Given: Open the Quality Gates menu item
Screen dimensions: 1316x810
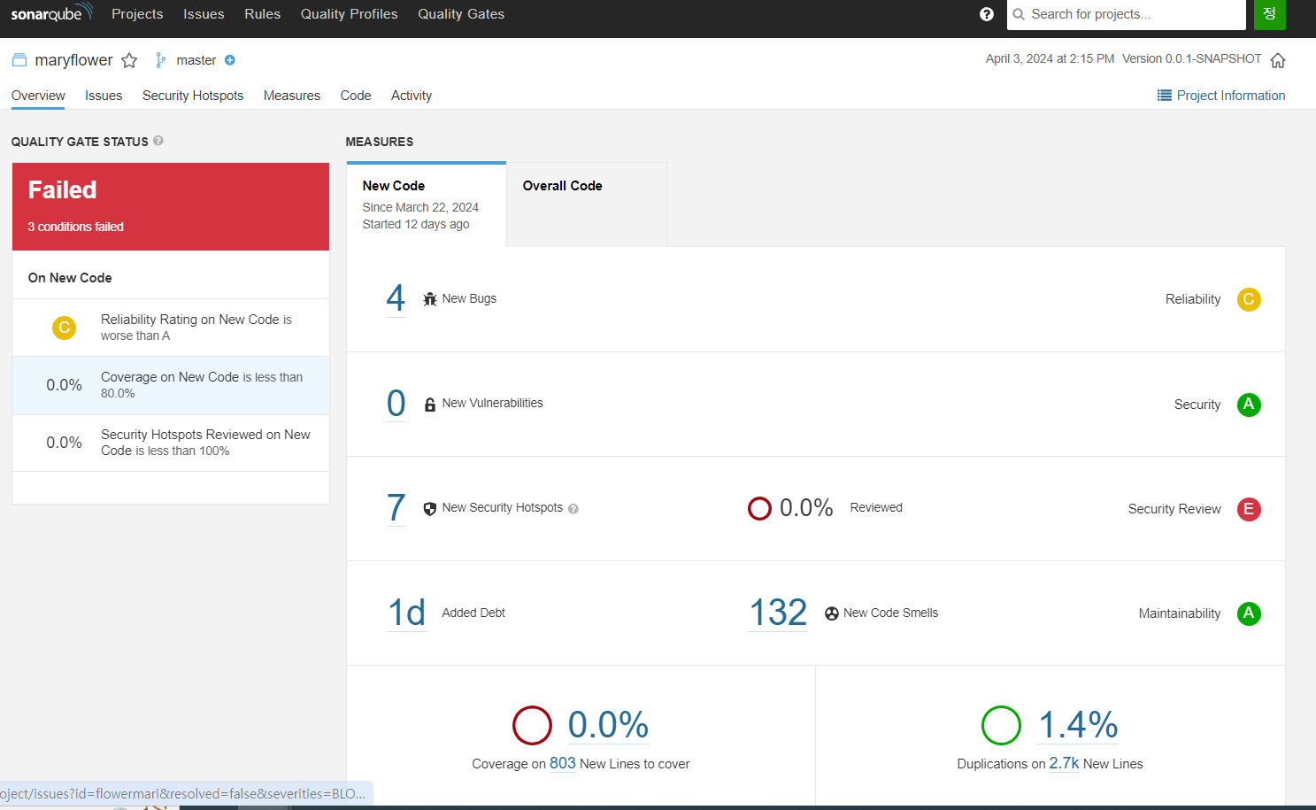Looking at the screenshot, I should 461,14.
